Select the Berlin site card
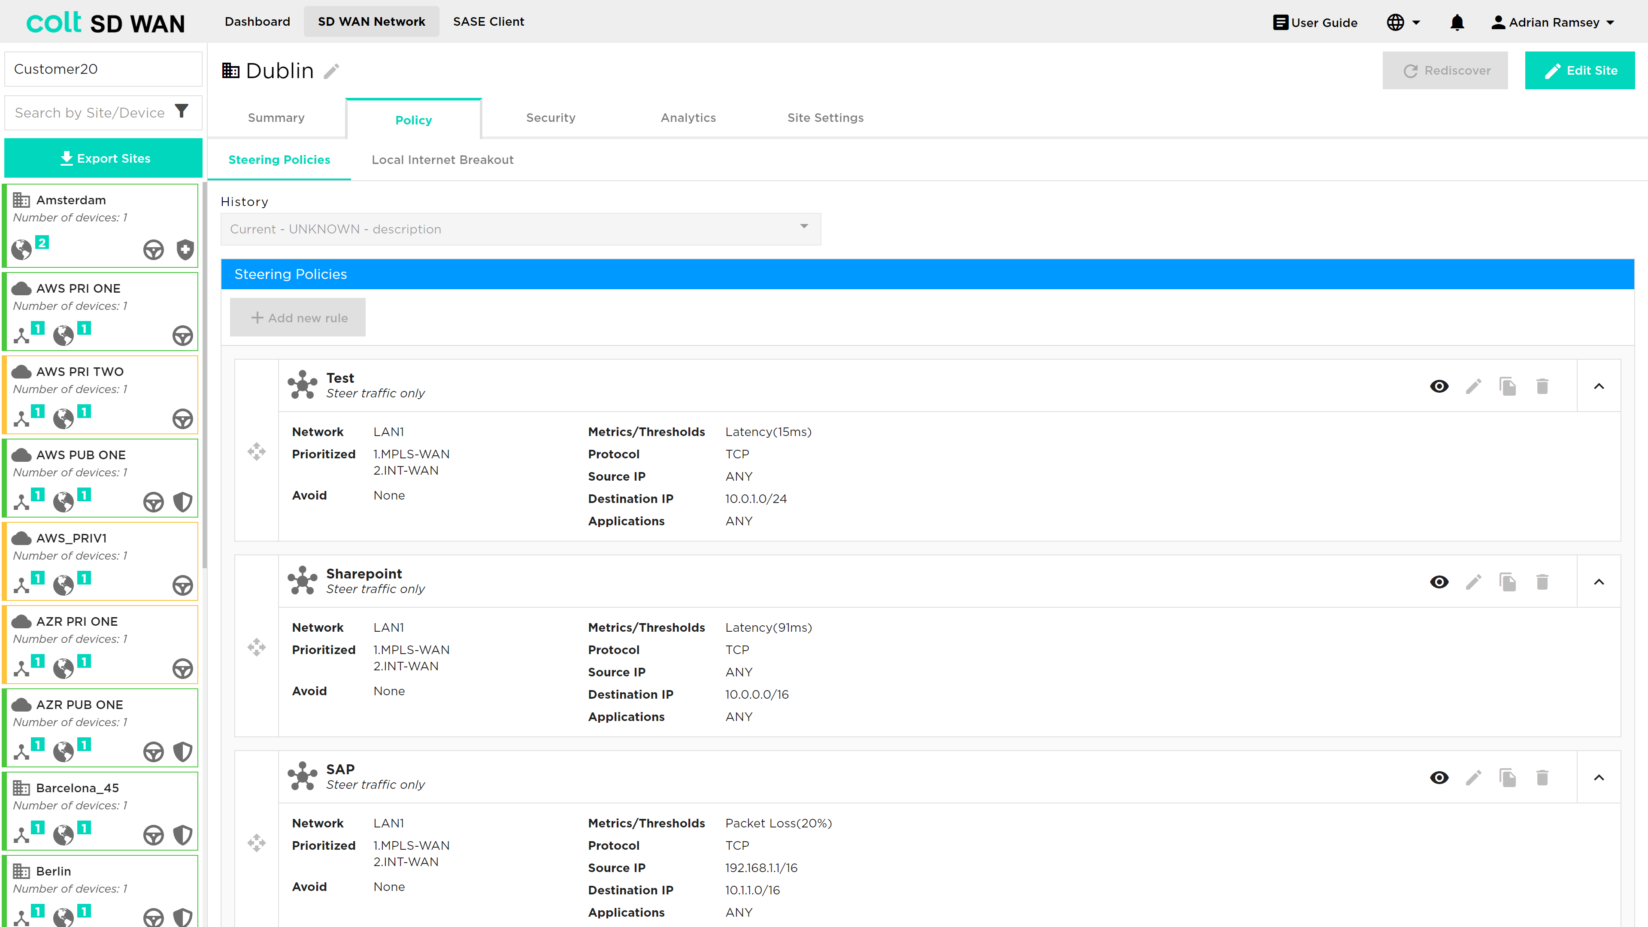 (101, 891)
